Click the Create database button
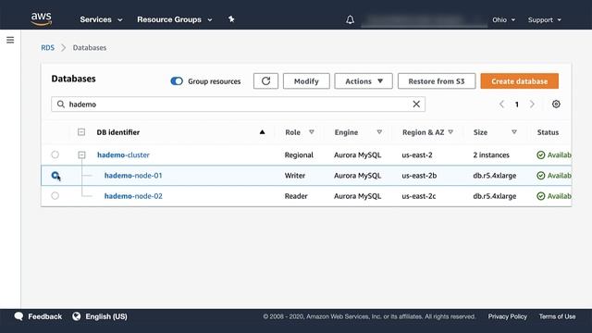The width and height of the screenshot is (592, 333). click(x=520, y=81)
